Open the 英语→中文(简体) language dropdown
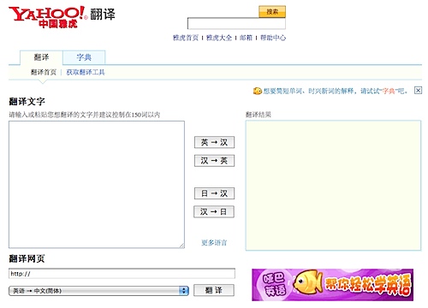Image resolution: width=428 pixels, height=308 pixels. click(98, 291)
